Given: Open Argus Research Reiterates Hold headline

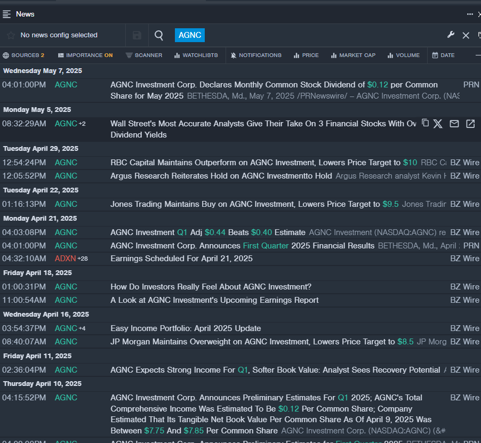Looking at the screenshot, I should click(221, 176).
